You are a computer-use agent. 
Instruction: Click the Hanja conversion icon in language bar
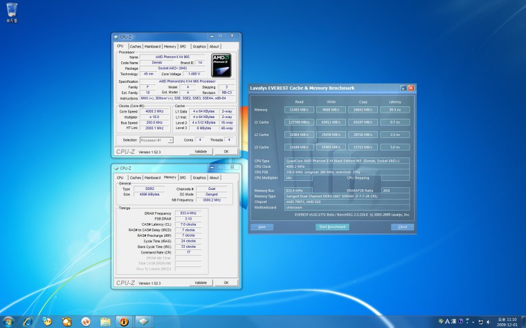coord(453,321)
